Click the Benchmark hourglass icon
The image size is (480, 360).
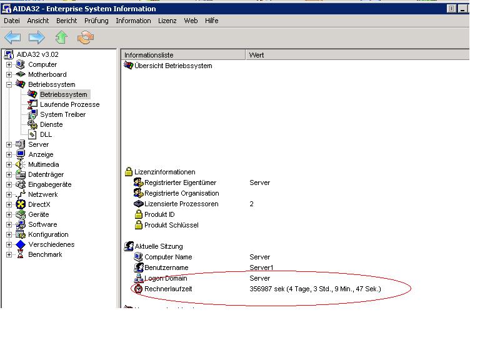(x=21, y=254)
